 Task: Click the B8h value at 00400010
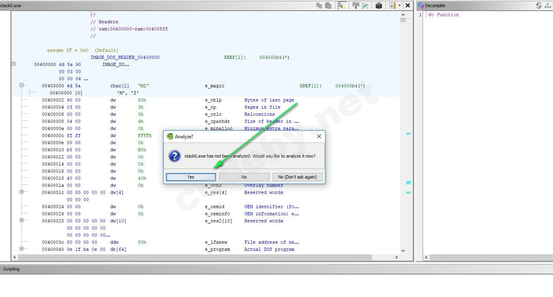point(142,150)
